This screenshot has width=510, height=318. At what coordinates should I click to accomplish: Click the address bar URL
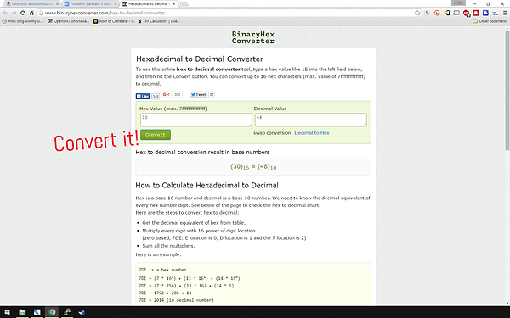click(105, 13)
